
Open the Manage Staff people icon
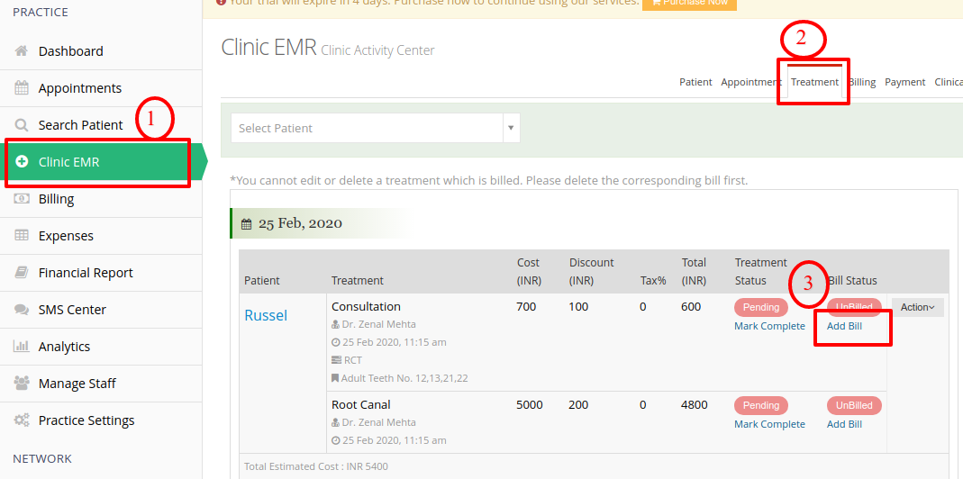[x=22, y=384]
